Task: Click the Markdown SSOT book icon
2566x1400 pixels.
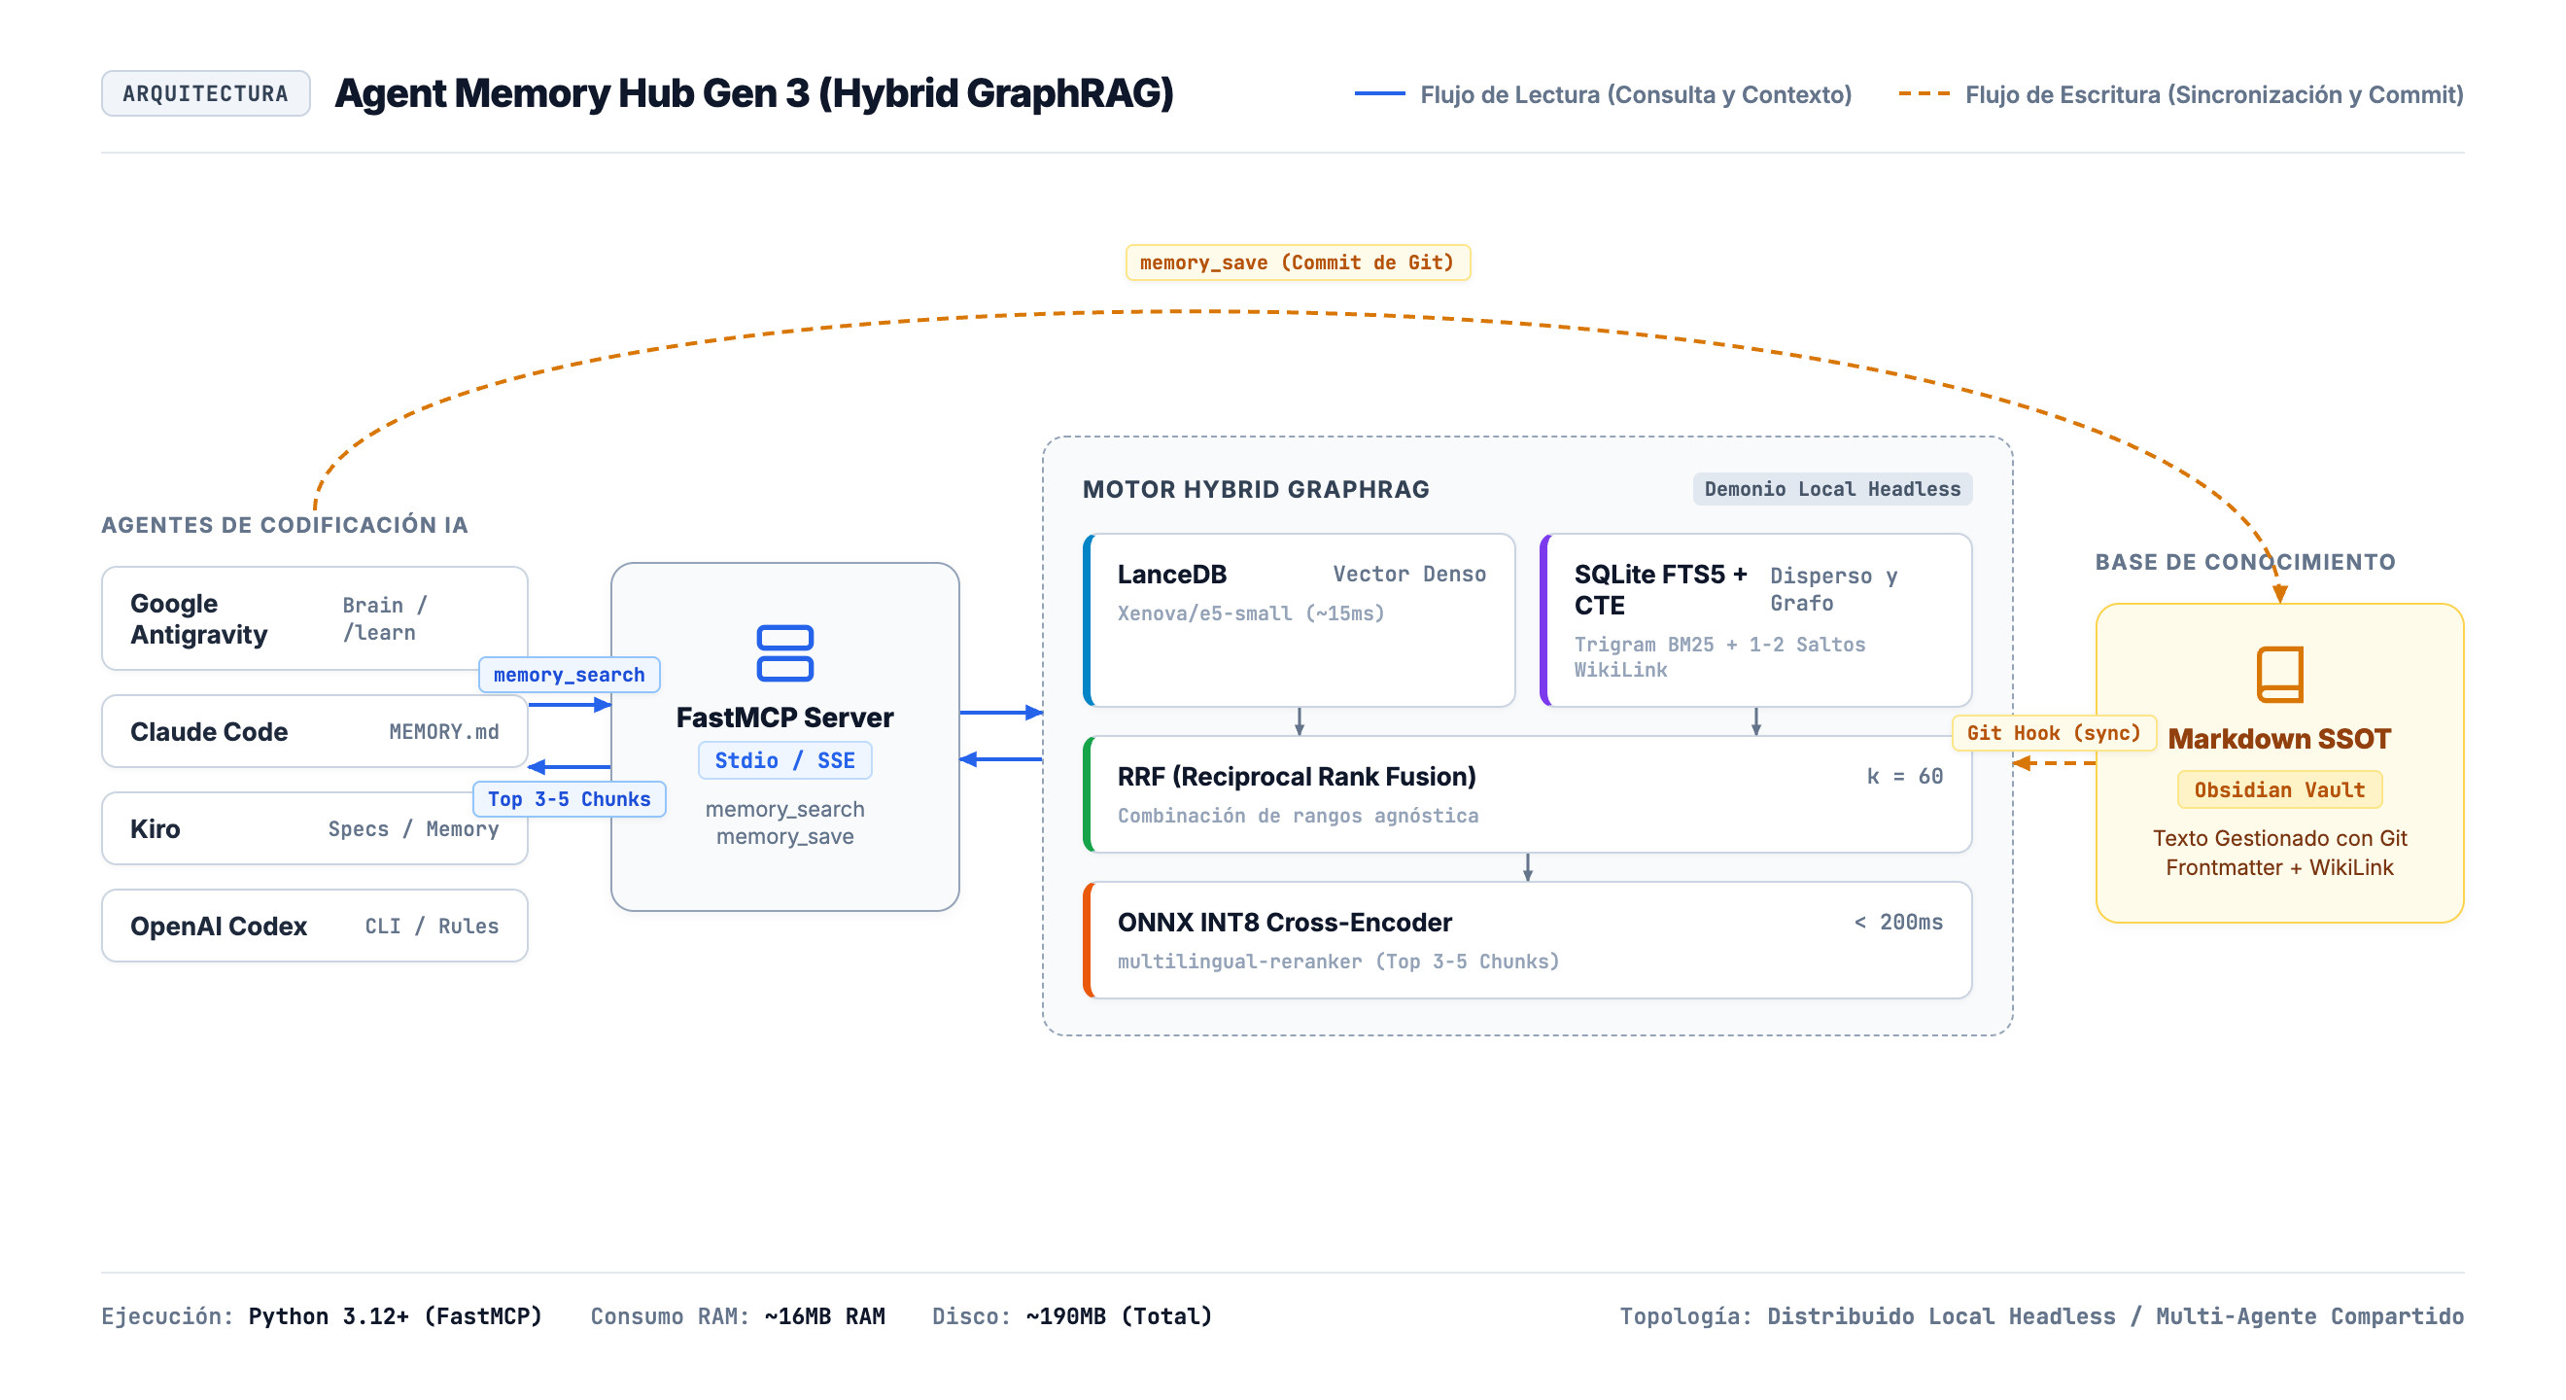Action: click(x=2279, y=674)
